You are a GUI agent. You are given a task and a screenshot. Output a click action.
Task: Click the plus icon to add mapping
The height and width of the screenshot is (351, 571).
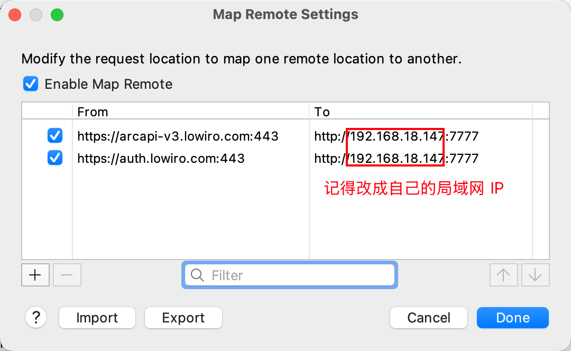(35, 275)
